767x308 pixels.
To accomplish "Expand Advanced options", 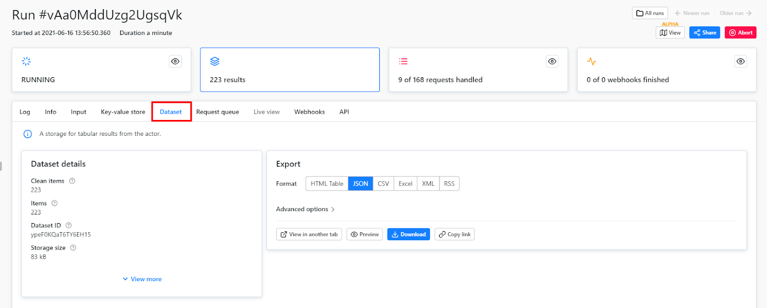I will pos(305,209).
